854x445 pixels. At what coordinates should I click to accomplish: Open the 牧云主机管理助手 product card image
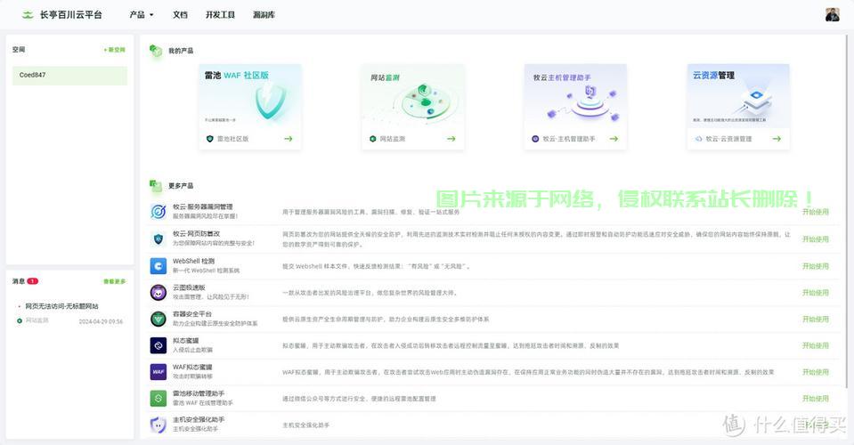575,96
